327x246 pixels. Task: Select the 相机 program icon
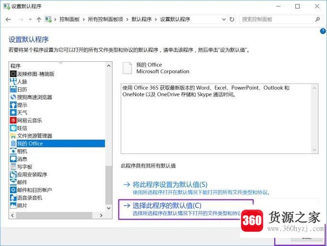(13, 151)
